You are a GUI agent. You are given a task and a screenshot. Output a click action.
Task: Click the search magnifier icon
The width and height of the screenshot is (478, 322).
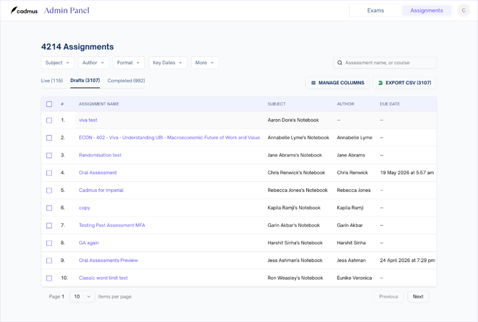point(340,63)
